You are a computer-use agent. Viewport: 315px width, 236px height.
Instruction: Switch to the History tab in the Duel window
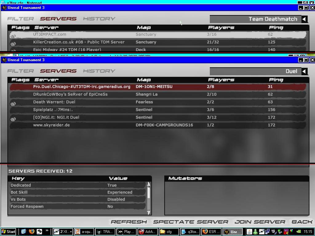coord(99,71)
